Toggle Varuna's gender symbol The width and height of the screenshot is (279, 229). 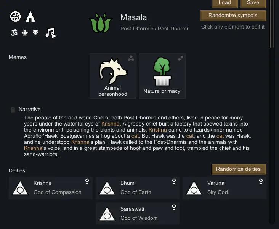pyautogui.click(x=261, y=181)
